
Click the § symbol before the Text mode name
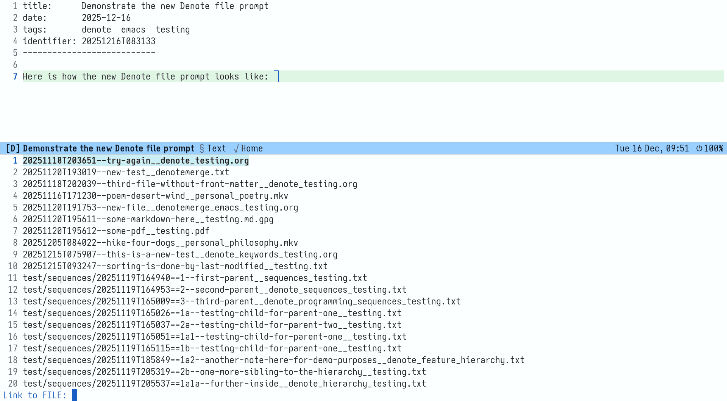(202, 148)
